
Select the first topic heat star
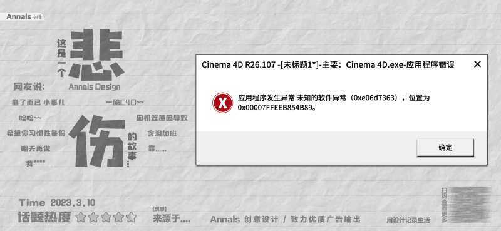(81, 218)
